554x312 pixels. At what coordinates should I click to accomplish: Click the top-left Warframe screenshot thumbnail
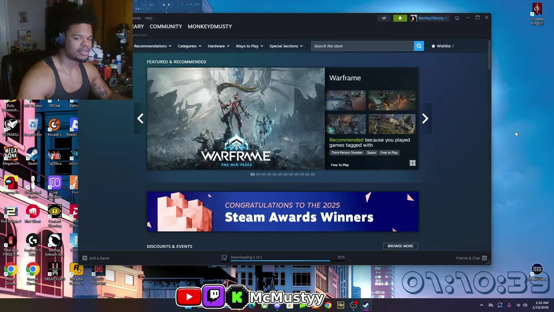coord(346,101)
